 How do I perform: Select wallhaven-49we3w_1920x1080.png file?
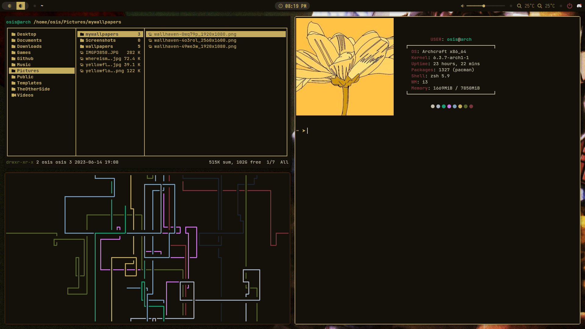195,46
